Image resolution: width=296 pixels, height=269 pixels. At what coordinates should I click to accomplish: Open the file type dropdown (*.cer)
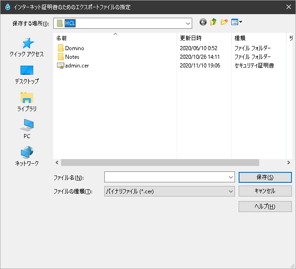[x=169, y=191]
